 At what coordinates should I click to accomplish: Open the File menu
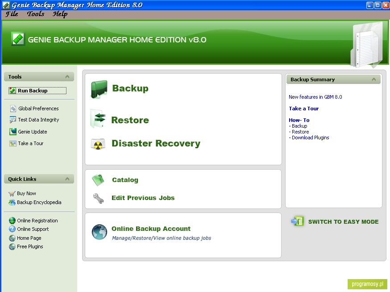pyautogui.click(x=12, y=14)
